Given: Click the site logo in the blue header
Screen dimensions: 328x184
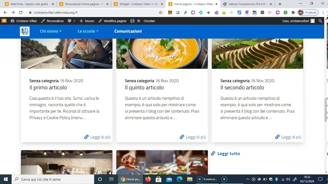Looking at the screenshot, I should click(x=25, y=31).
